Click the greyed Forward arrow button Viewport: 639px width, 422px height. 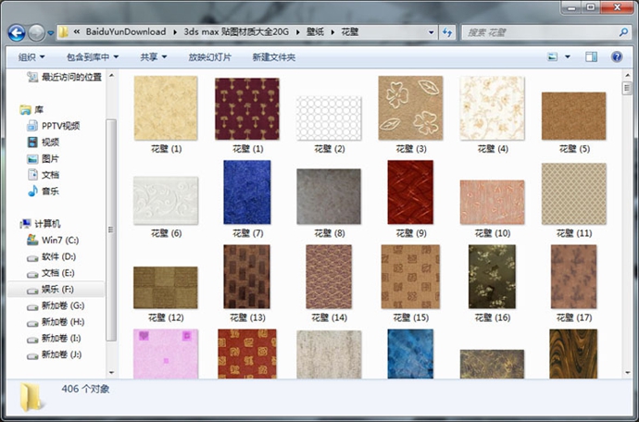click(x=36, y=33)
